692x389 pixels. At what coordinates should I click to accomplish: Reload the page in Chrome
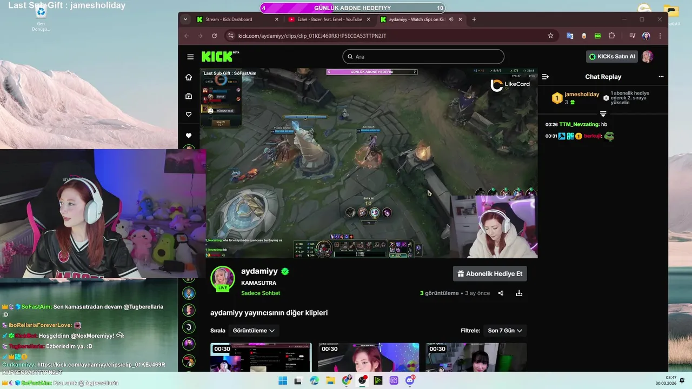(x=214, y=36)
